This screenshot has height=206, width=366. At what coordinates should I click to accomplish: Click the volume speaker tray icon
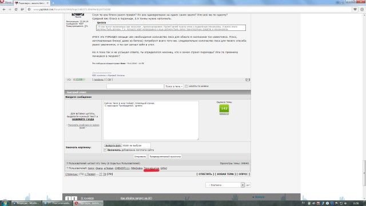[345, 204]
